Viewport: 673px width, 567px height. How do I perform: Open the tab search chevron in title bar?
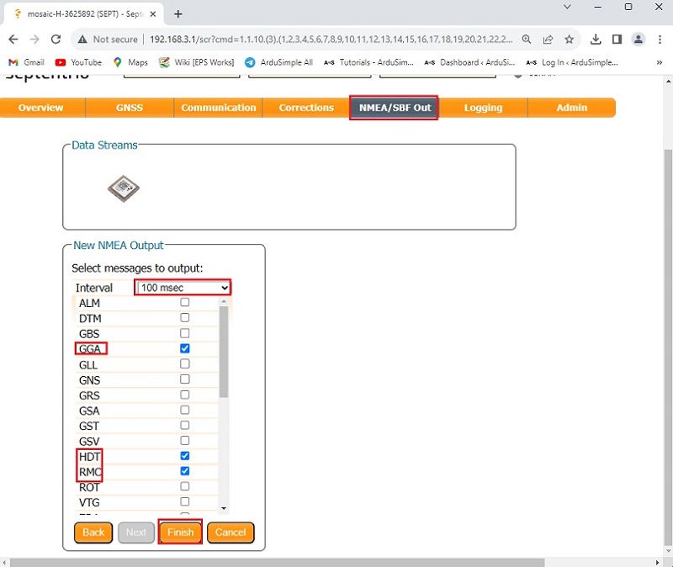[x=567, y=7]
